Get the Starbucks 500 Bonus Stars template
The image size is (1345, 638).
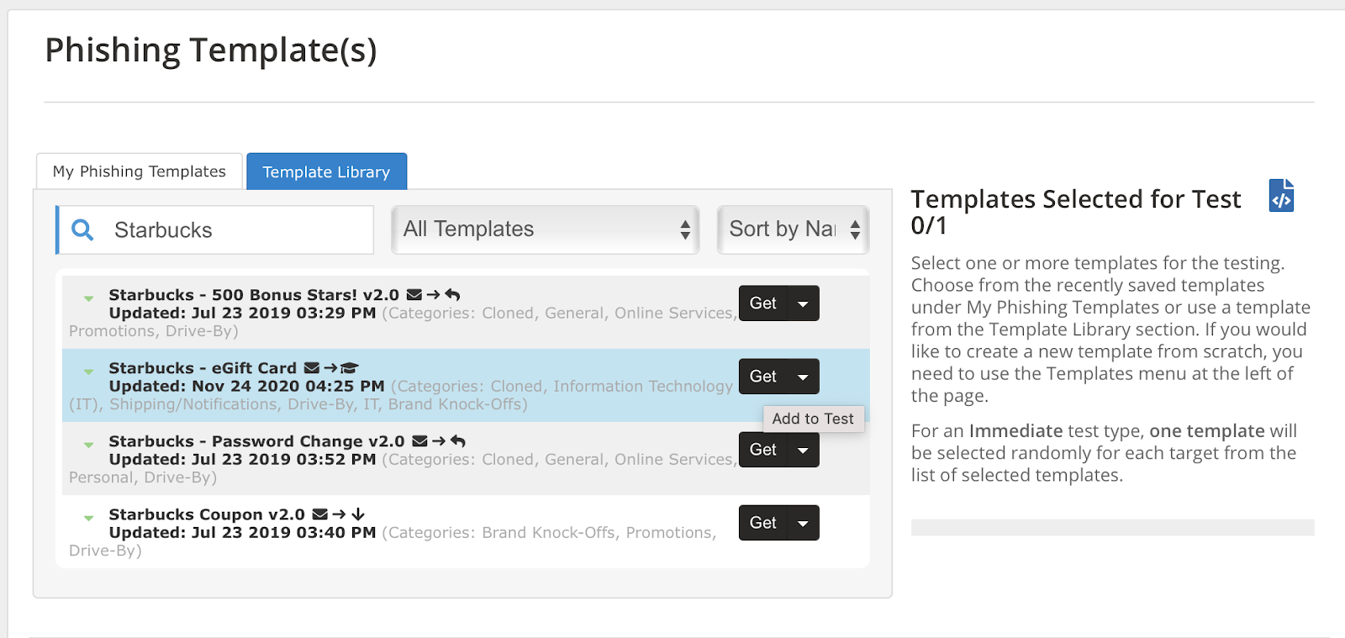(x=763, y=303)
